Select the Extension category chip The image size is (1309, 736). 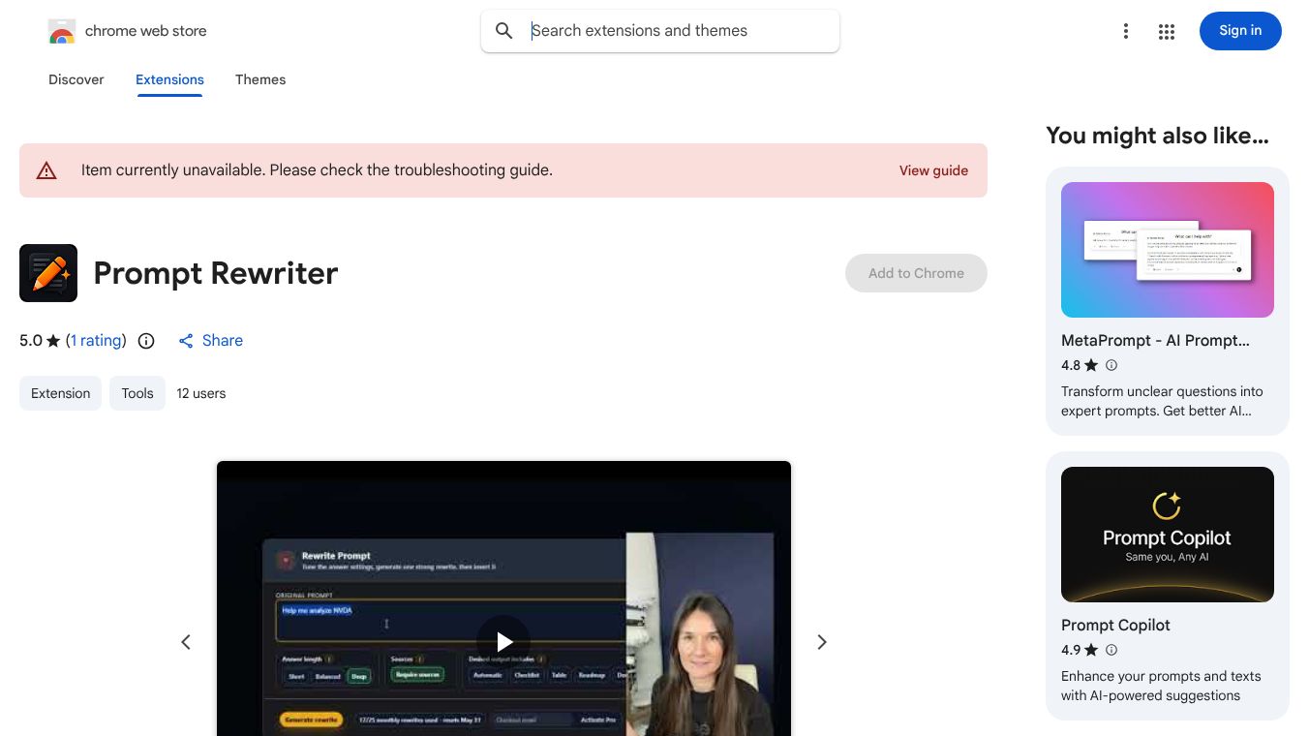pyautogui.click(x=60, y=393)
